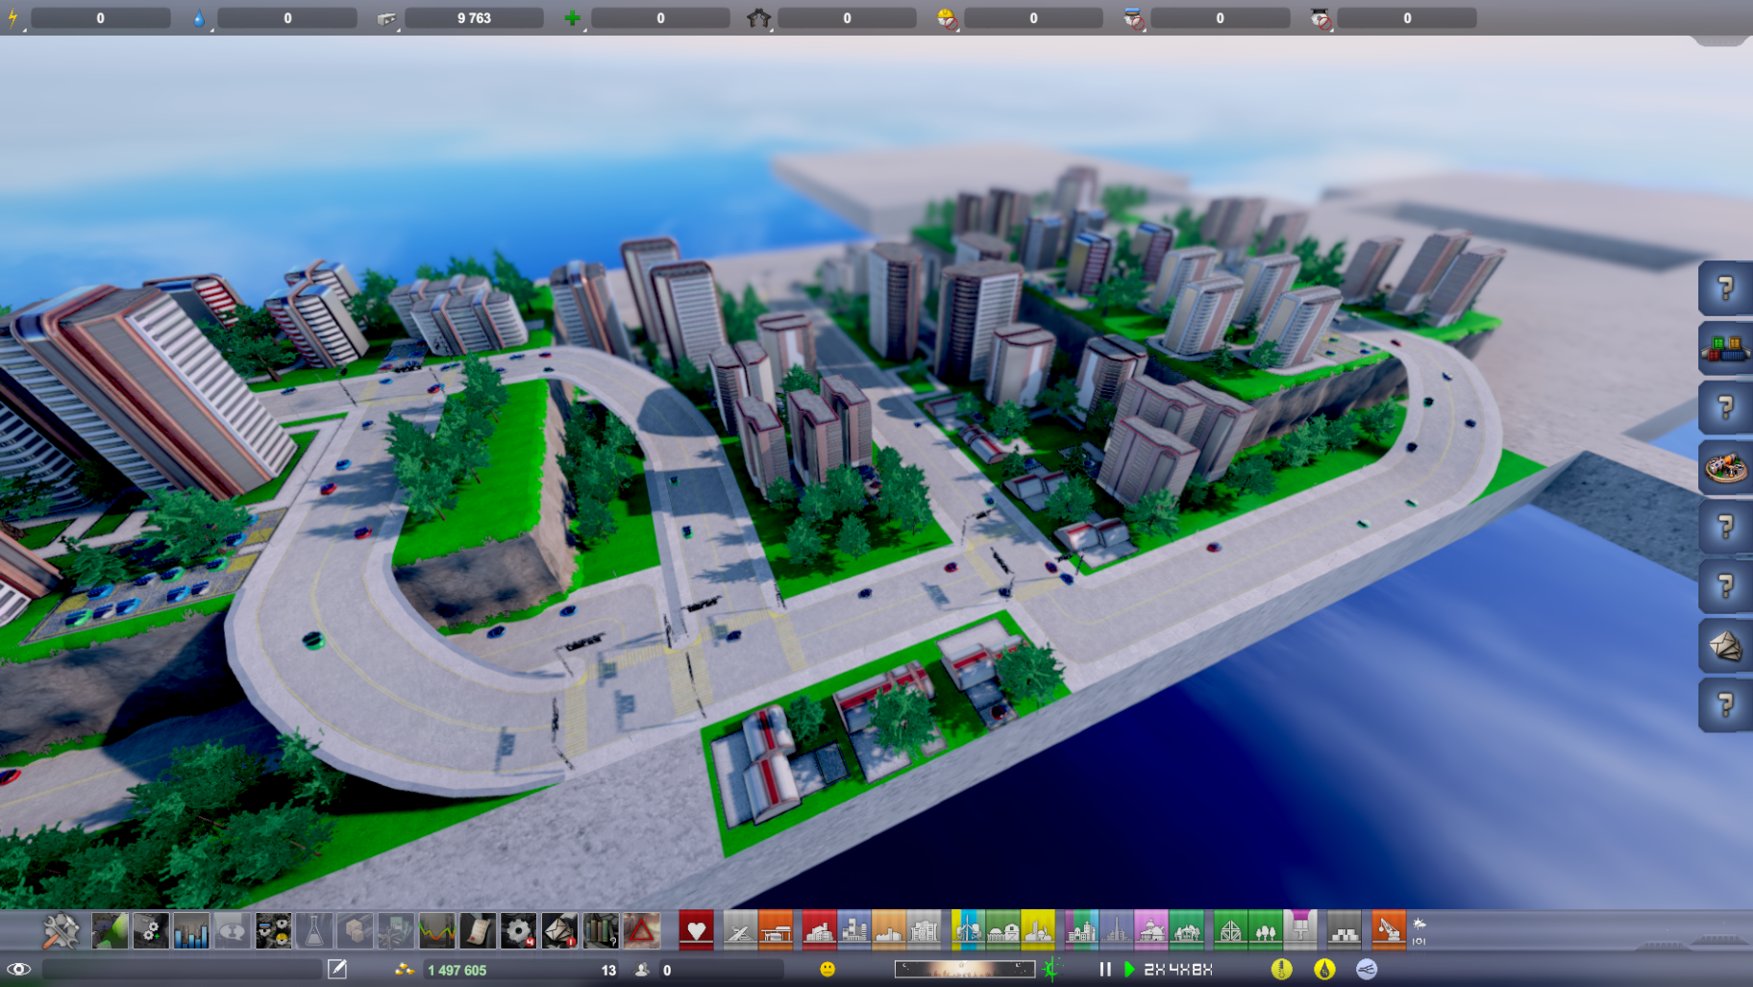
Task: Click the time of day slider bar
Action: click(x=964, y=969)
